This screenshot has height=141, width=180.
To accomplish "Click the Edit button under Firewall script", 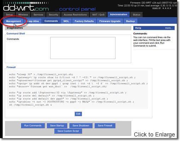I will click(78, 114).
